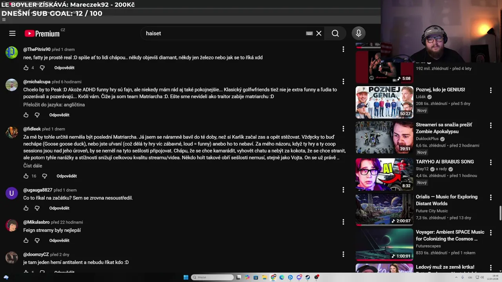The width and height of the screenshot is (502, 282).
Task: Open the @fidleek username link
Action: (32, 129)
